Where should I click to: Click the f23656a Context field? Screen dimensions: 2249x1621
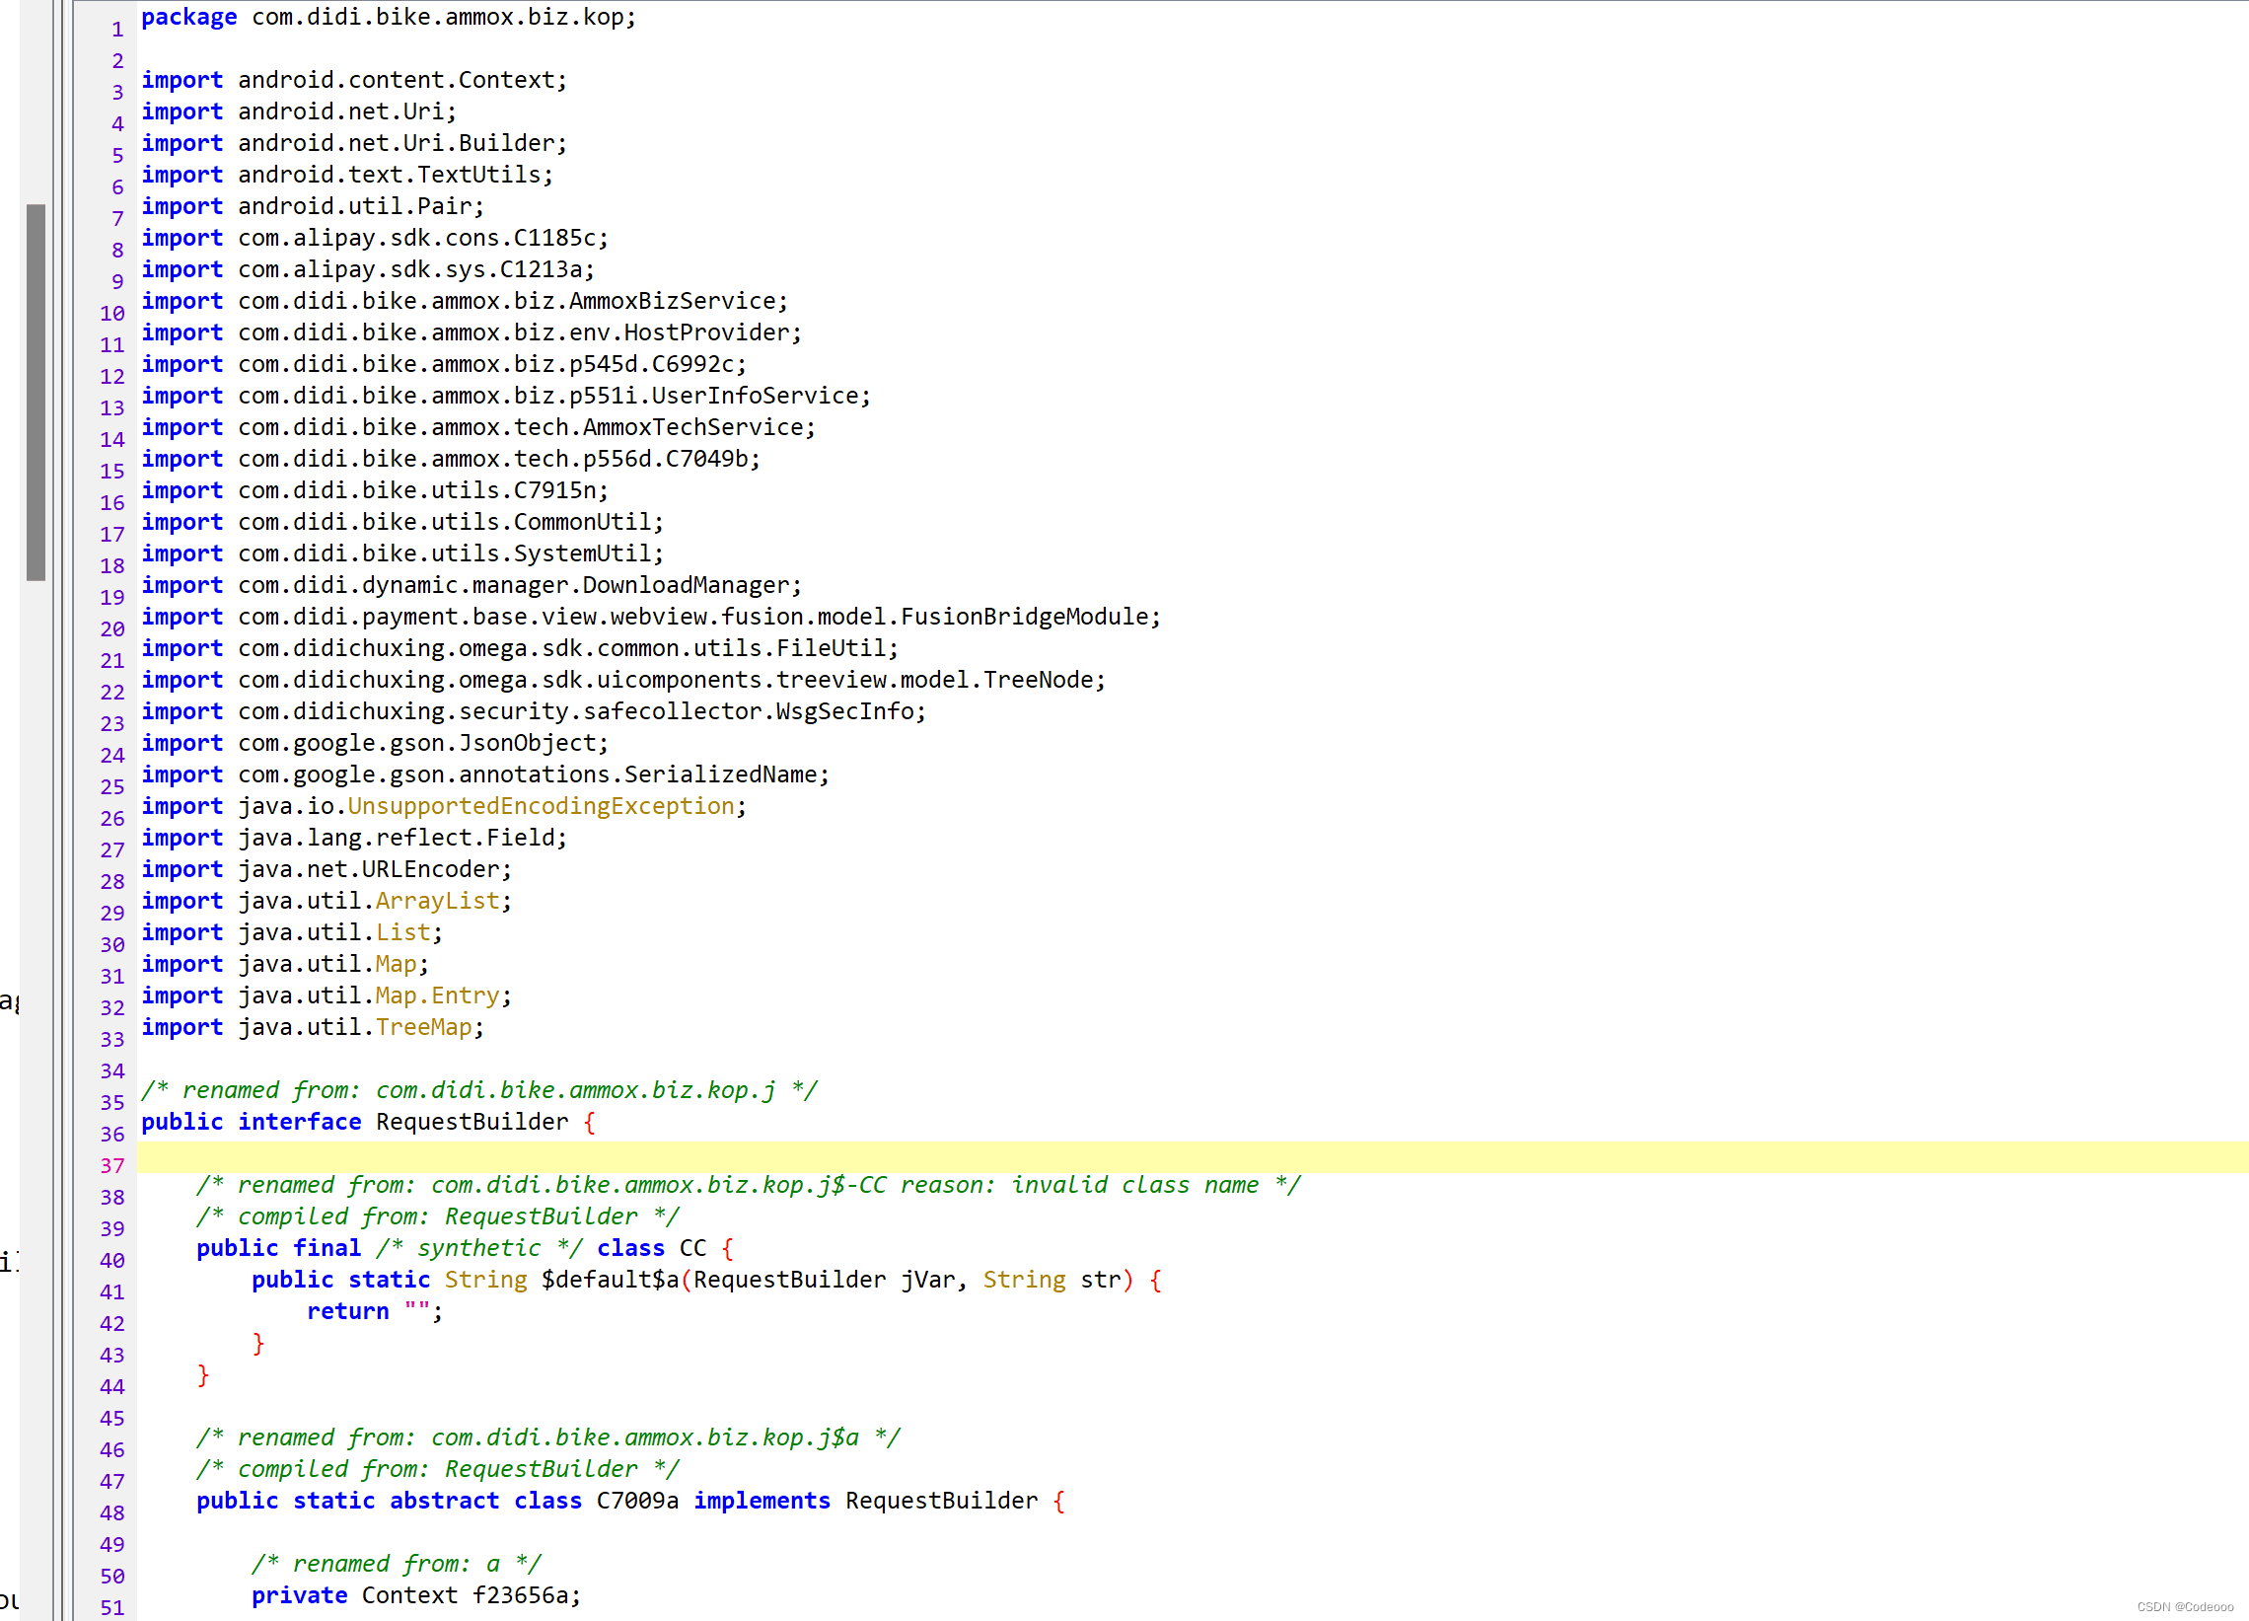tap(520, 1595)
